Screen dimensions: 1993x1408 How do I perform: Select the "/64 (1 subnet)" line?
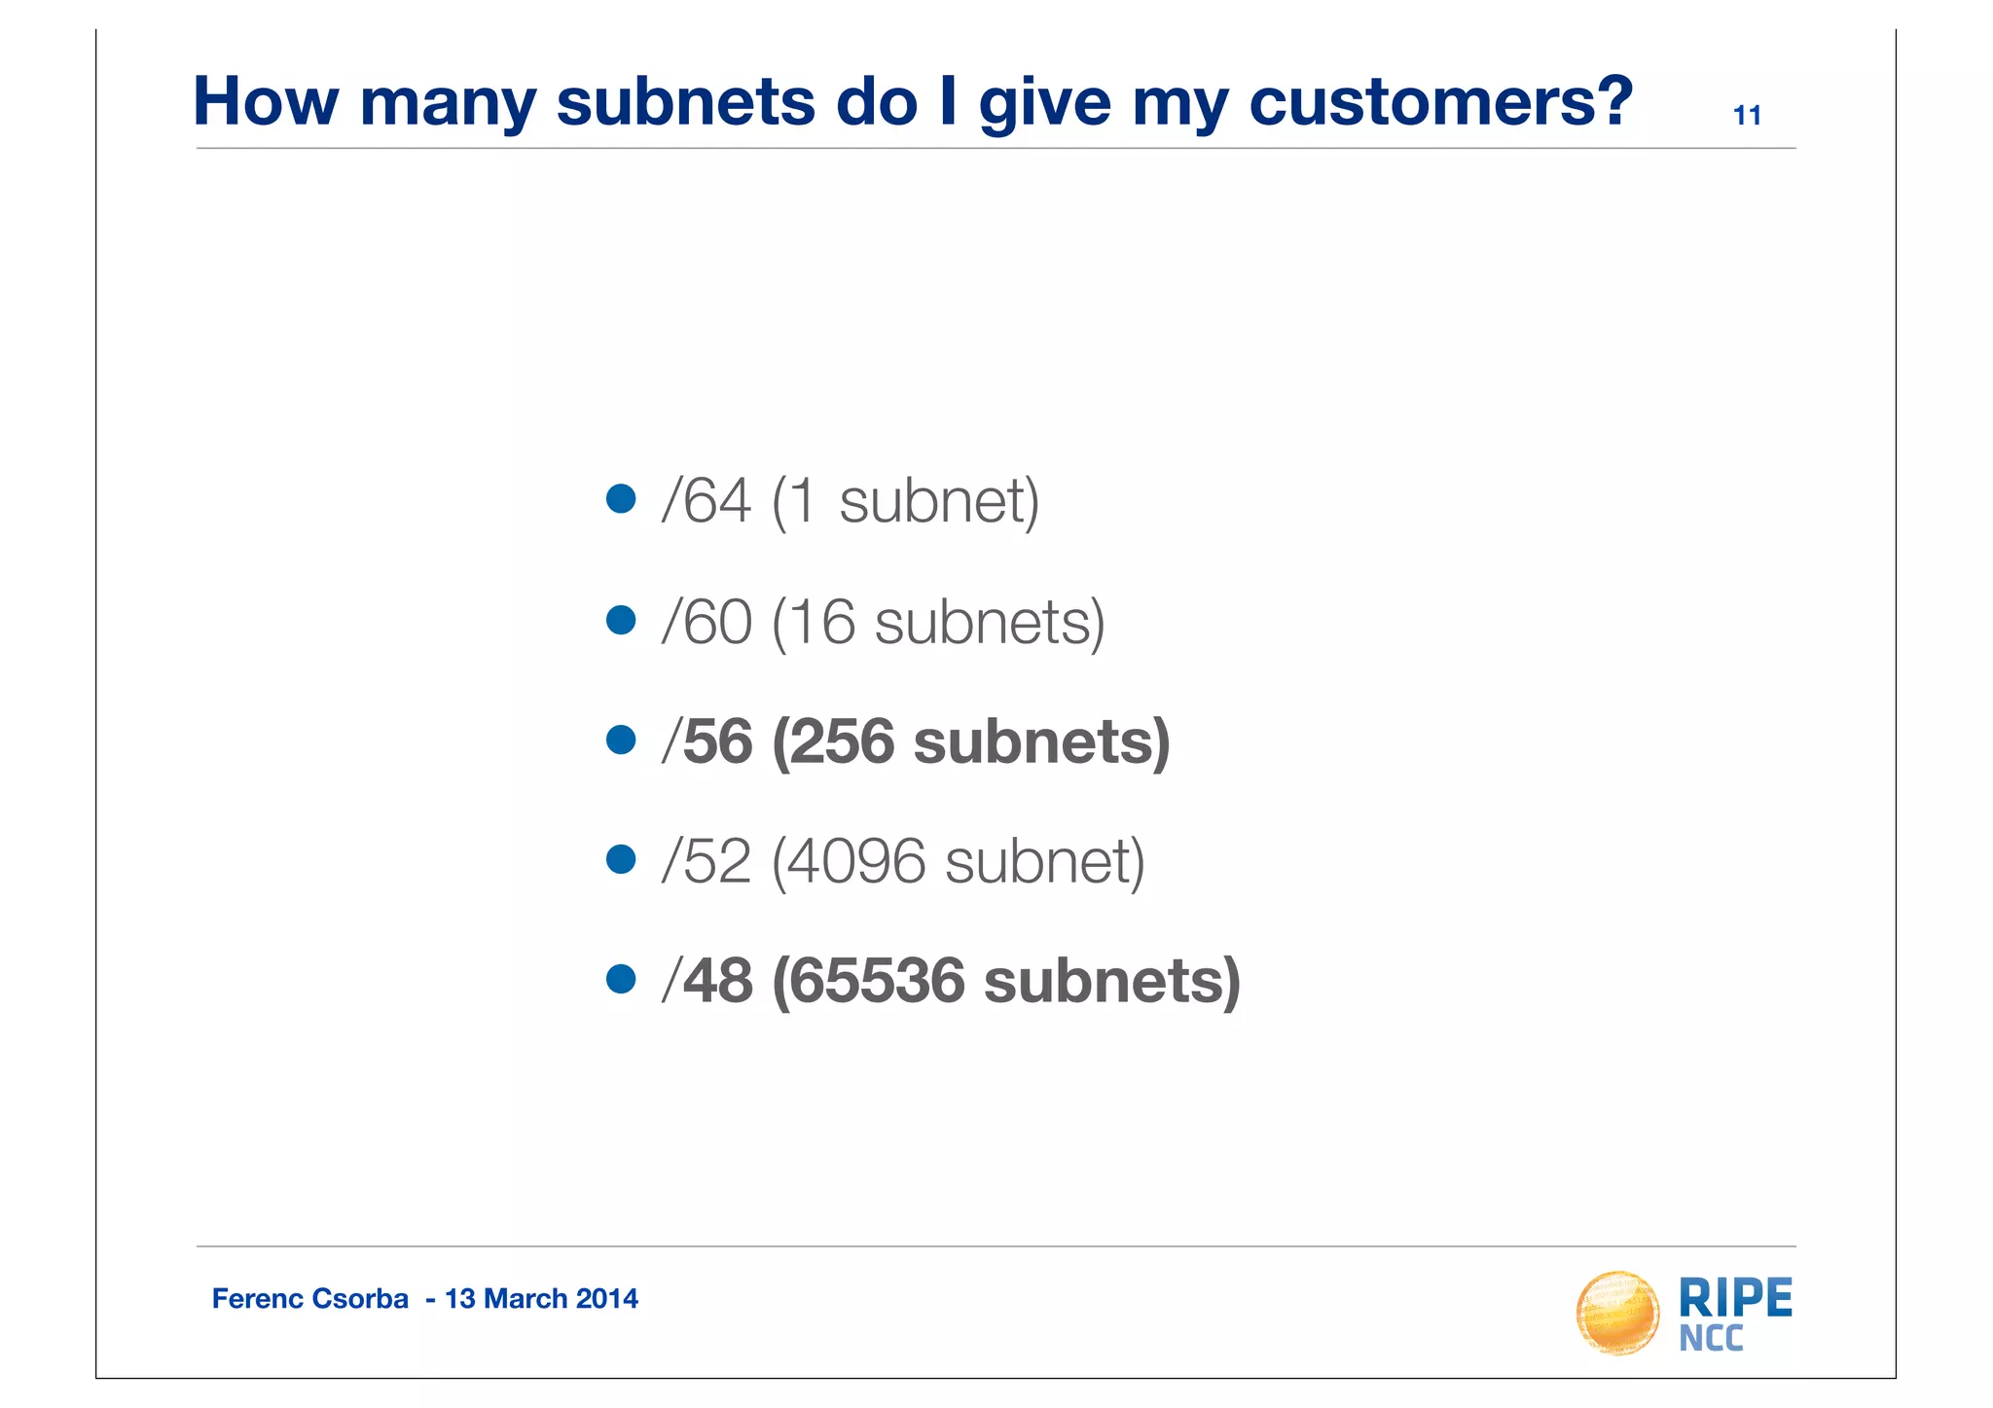pyautogui.click(x=850, y=501)
